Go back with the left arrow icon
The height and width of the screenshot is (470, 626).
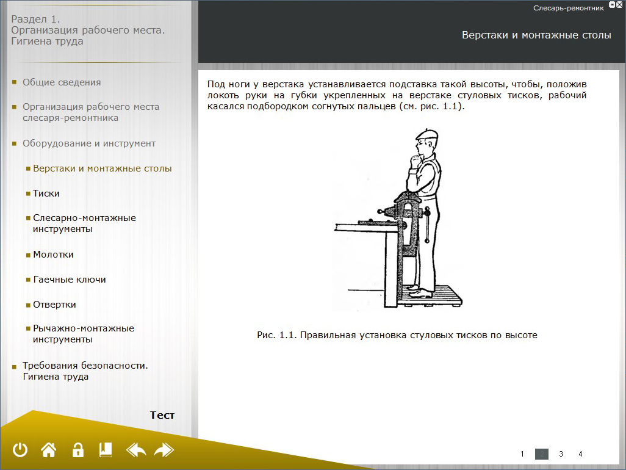[x=136, y=450]
